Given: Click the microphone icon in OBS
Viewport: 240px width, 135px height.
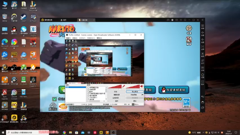Looking at the screenshot, I should click(124, 86).
